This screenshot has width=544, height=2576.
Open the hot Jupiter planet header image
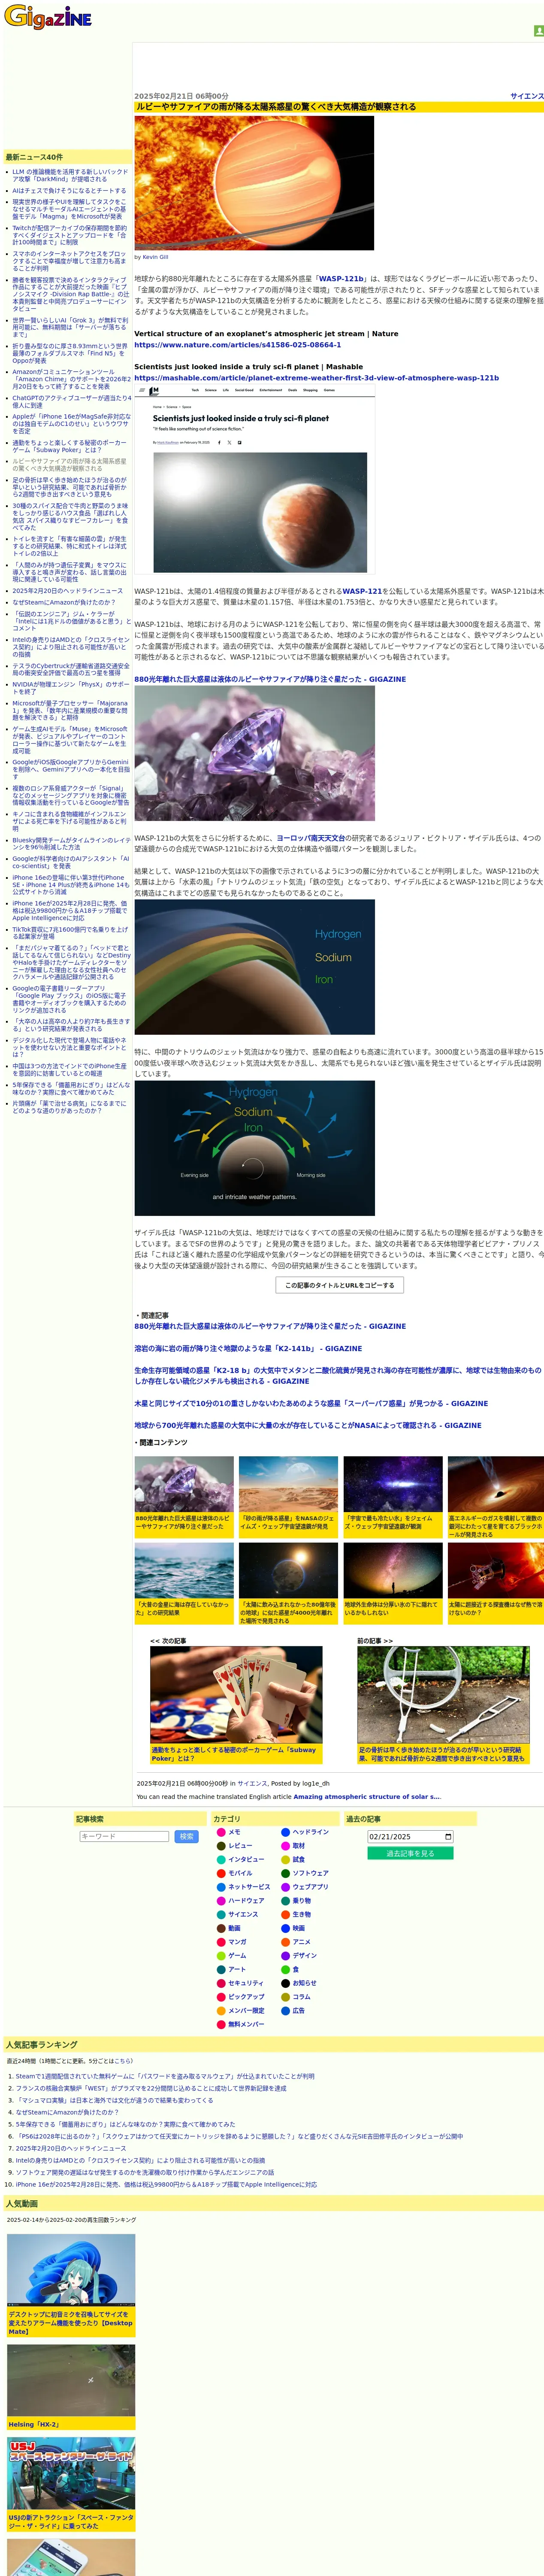point(254,183)
